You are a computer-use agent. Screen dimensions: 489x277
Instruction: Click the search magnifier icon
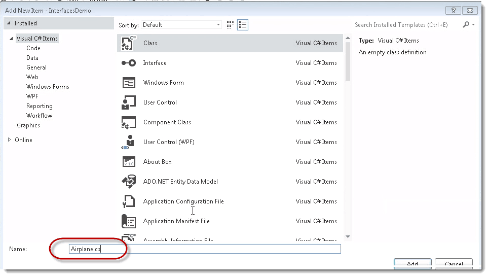[x=466, y=25]
